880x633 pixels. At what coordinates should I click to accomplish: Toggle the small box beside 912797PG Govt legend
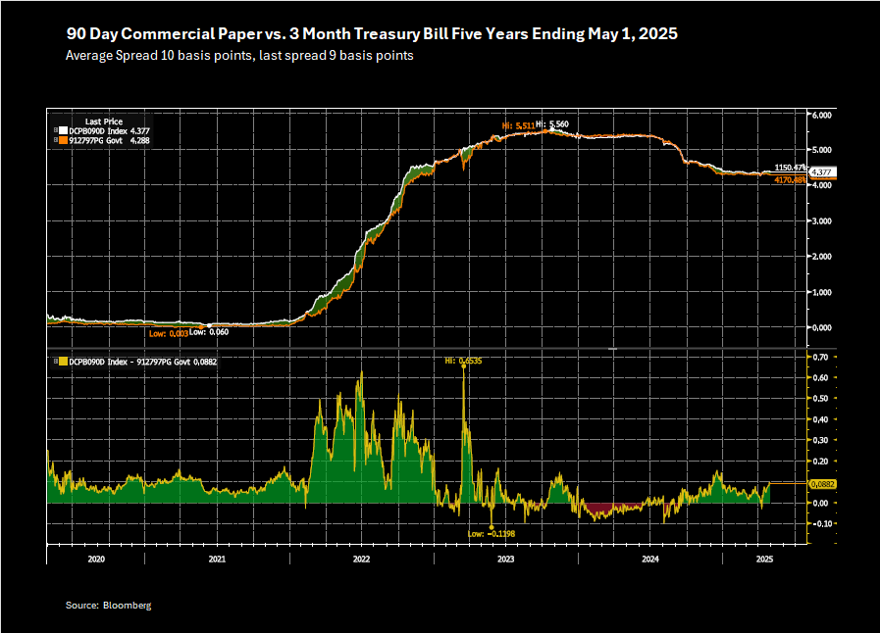(54, 141)
